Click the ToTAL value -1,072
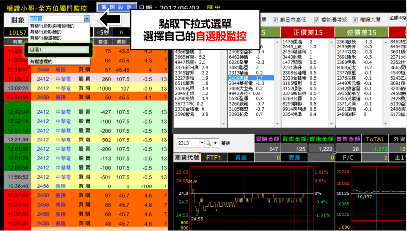The image size is (407, 231). pyautogui.click(x=375, y=149)
